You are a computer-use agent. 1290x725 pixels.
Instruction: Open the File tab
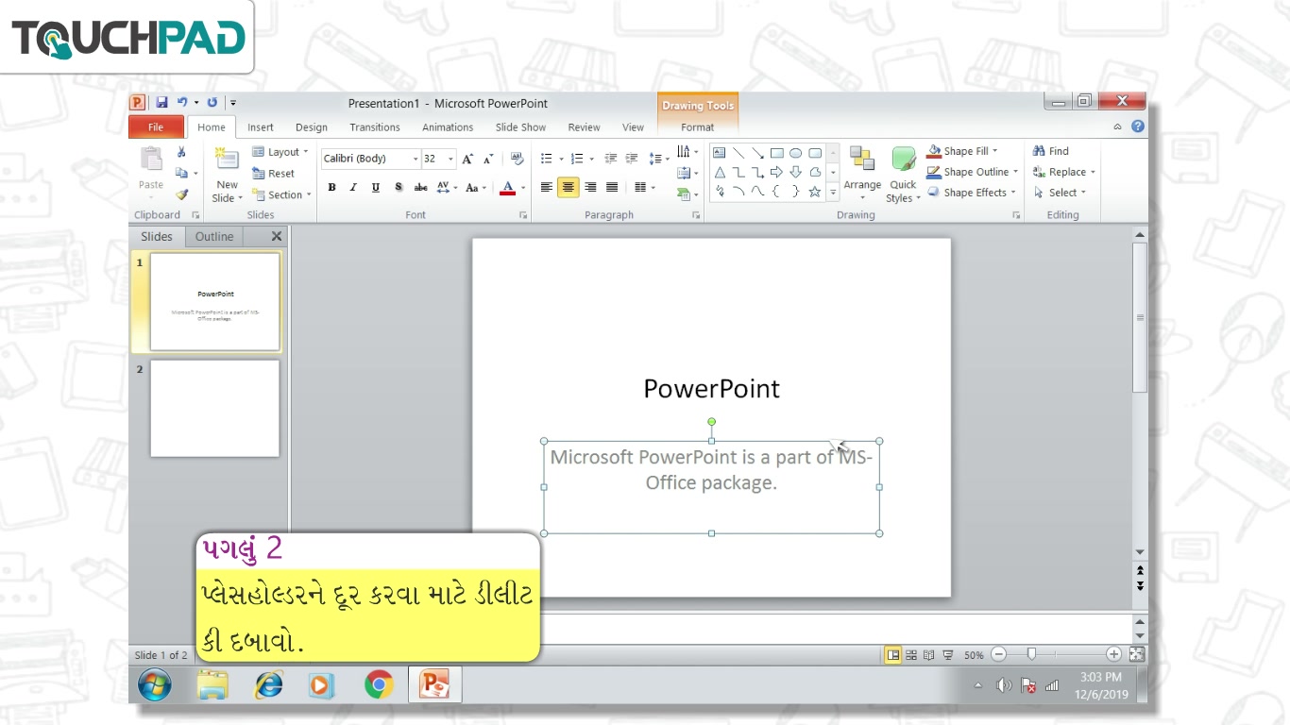[x=156, y=127]
